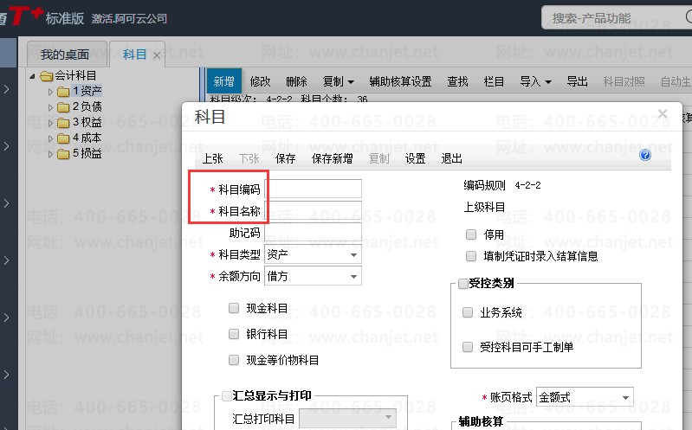This screenshot has width=692, height=430.
Task: Toggle the 停用 checkbox
Action: [x=471, y=234]
